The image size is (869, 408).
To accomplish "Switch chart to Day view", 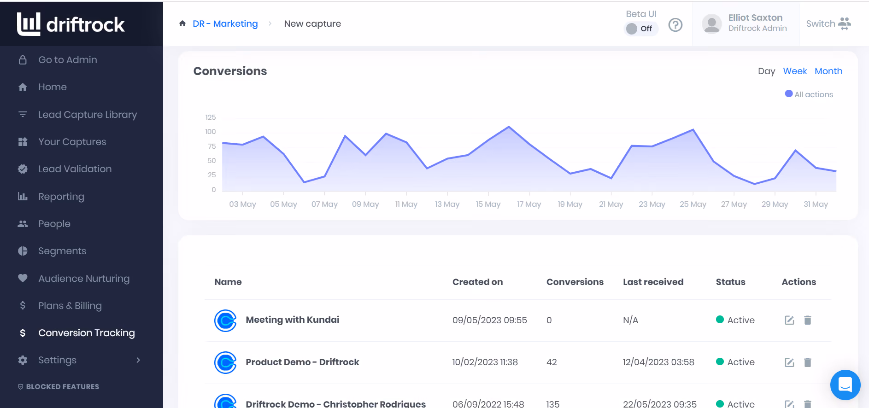I will click(x=766, y=71).
